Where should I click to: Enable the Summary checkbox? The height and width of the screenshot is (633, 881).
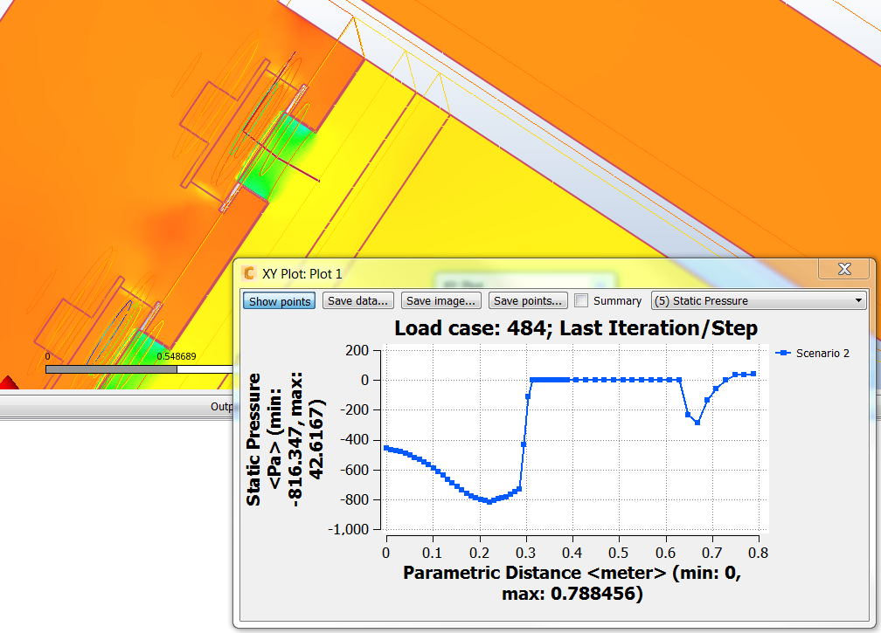[x=581, y=300]
